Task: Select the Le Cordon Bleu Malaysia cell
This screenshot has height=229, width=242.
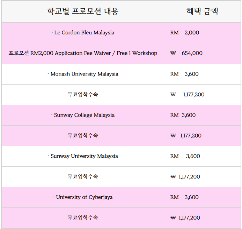Action: (83, 33)
